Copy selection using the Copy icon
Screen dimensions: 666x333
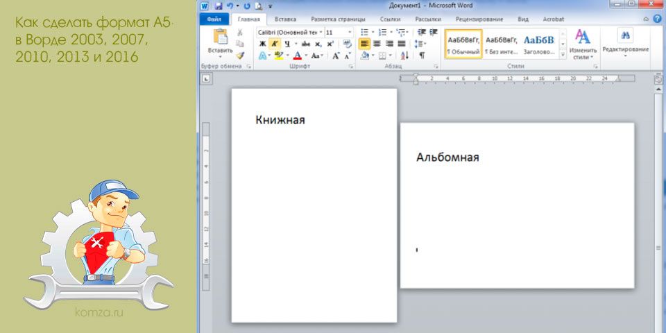click(x=239, y=44)
